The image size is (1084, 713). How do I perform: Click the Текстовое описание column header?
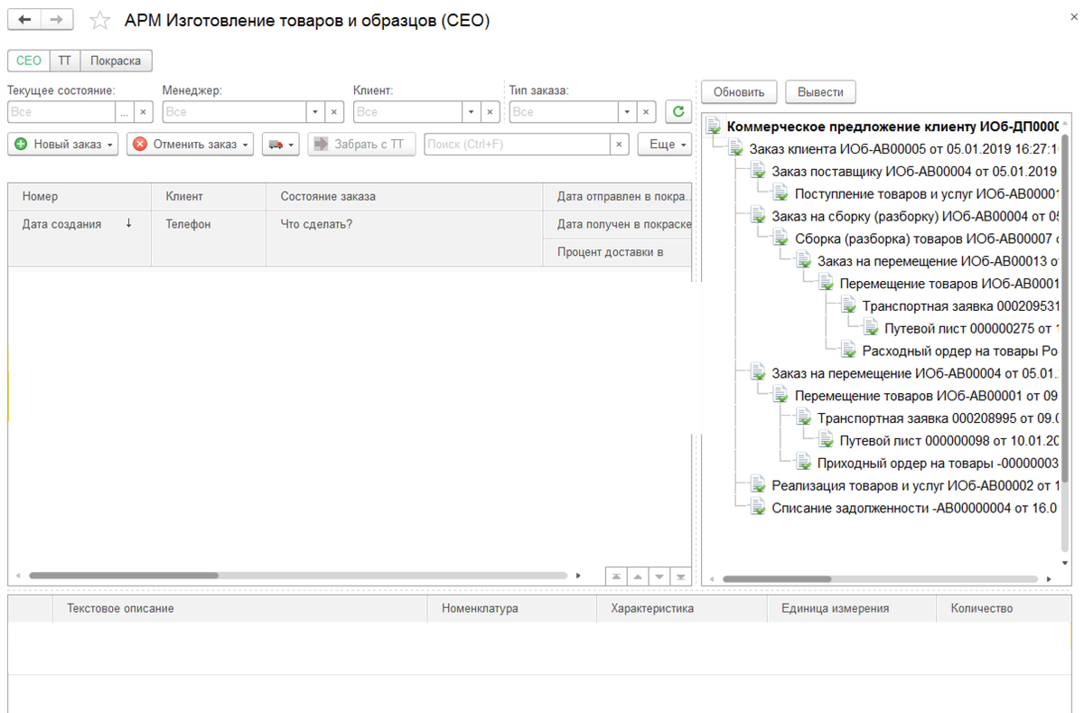click(239, 608)
